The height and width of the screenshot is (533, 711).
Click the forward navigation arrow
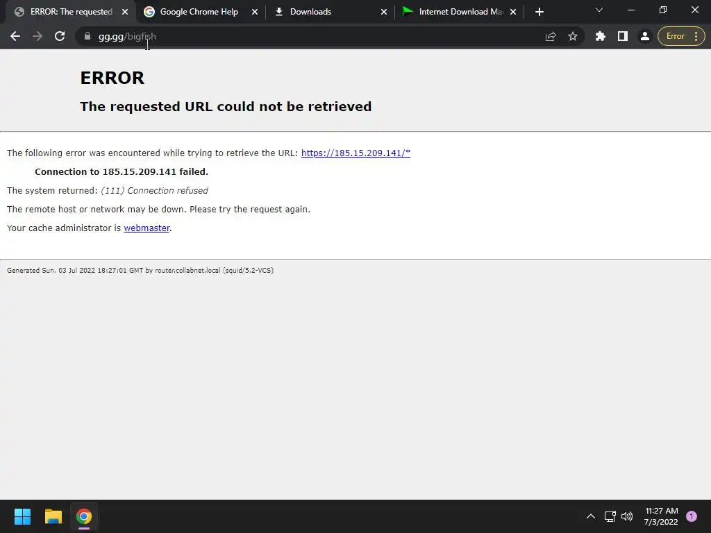37,36
